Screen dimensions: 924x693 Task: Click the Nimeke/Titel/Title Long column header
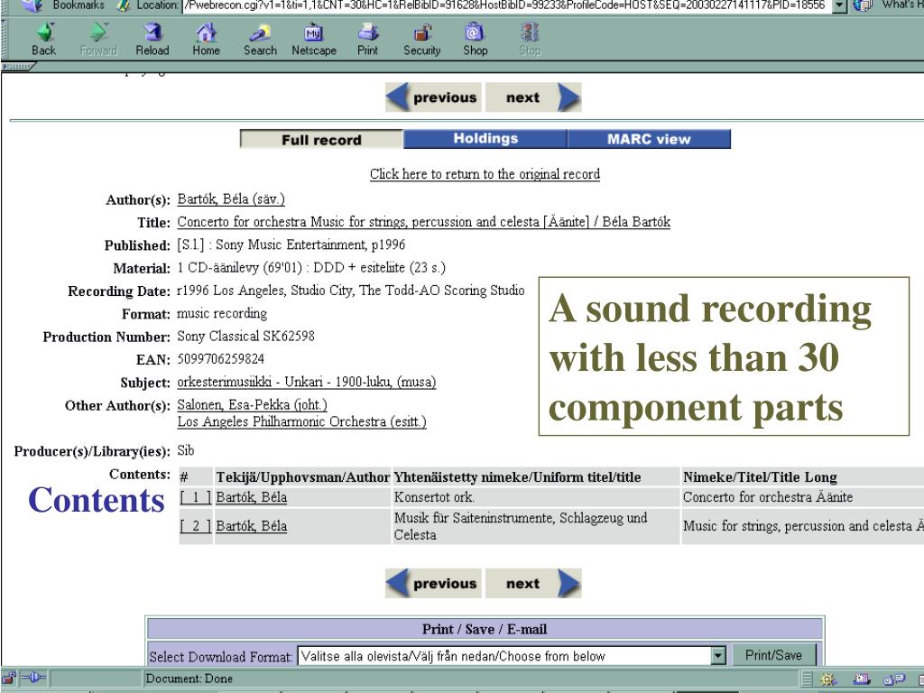[802, 476]
